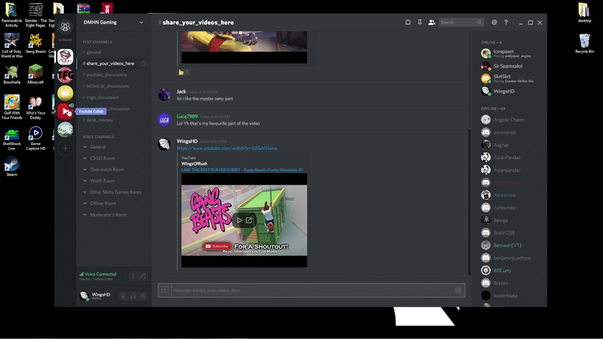
Task: Open the TFG server icon
Action: 65,75
